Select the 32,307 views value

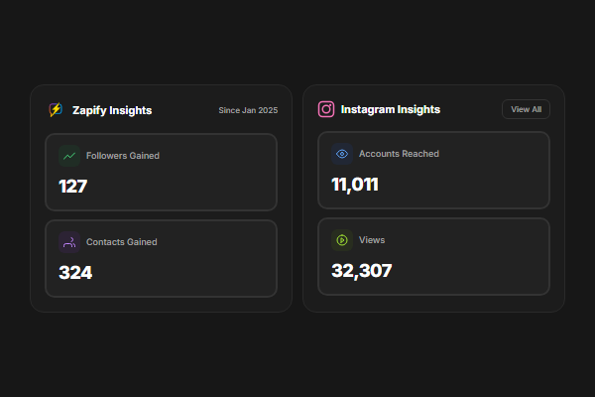coord(361,270)
